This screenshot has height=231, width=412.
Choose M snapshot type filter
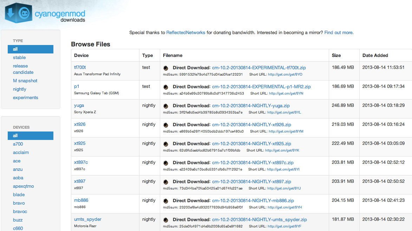click(x=25, y=81)
